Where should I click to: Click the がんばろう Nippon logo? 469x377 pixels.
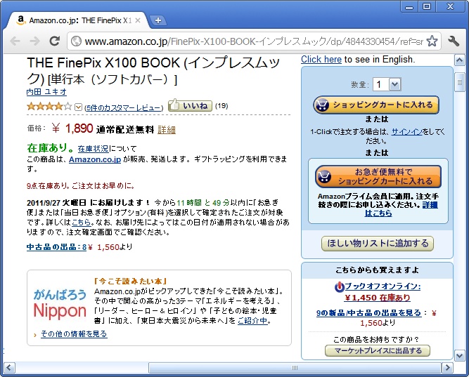pos(60,303)
